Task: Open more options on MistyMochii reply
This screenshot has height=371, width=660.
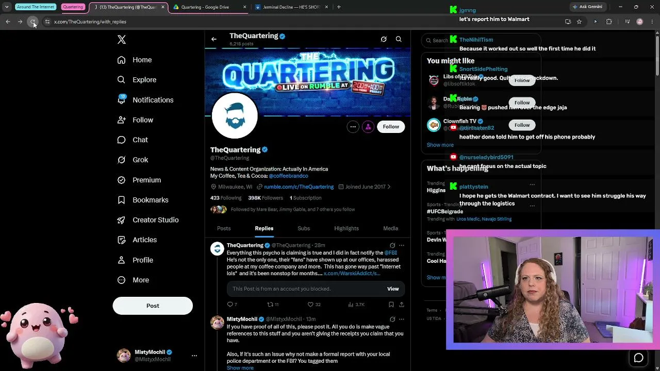Action: click(402, 319)
